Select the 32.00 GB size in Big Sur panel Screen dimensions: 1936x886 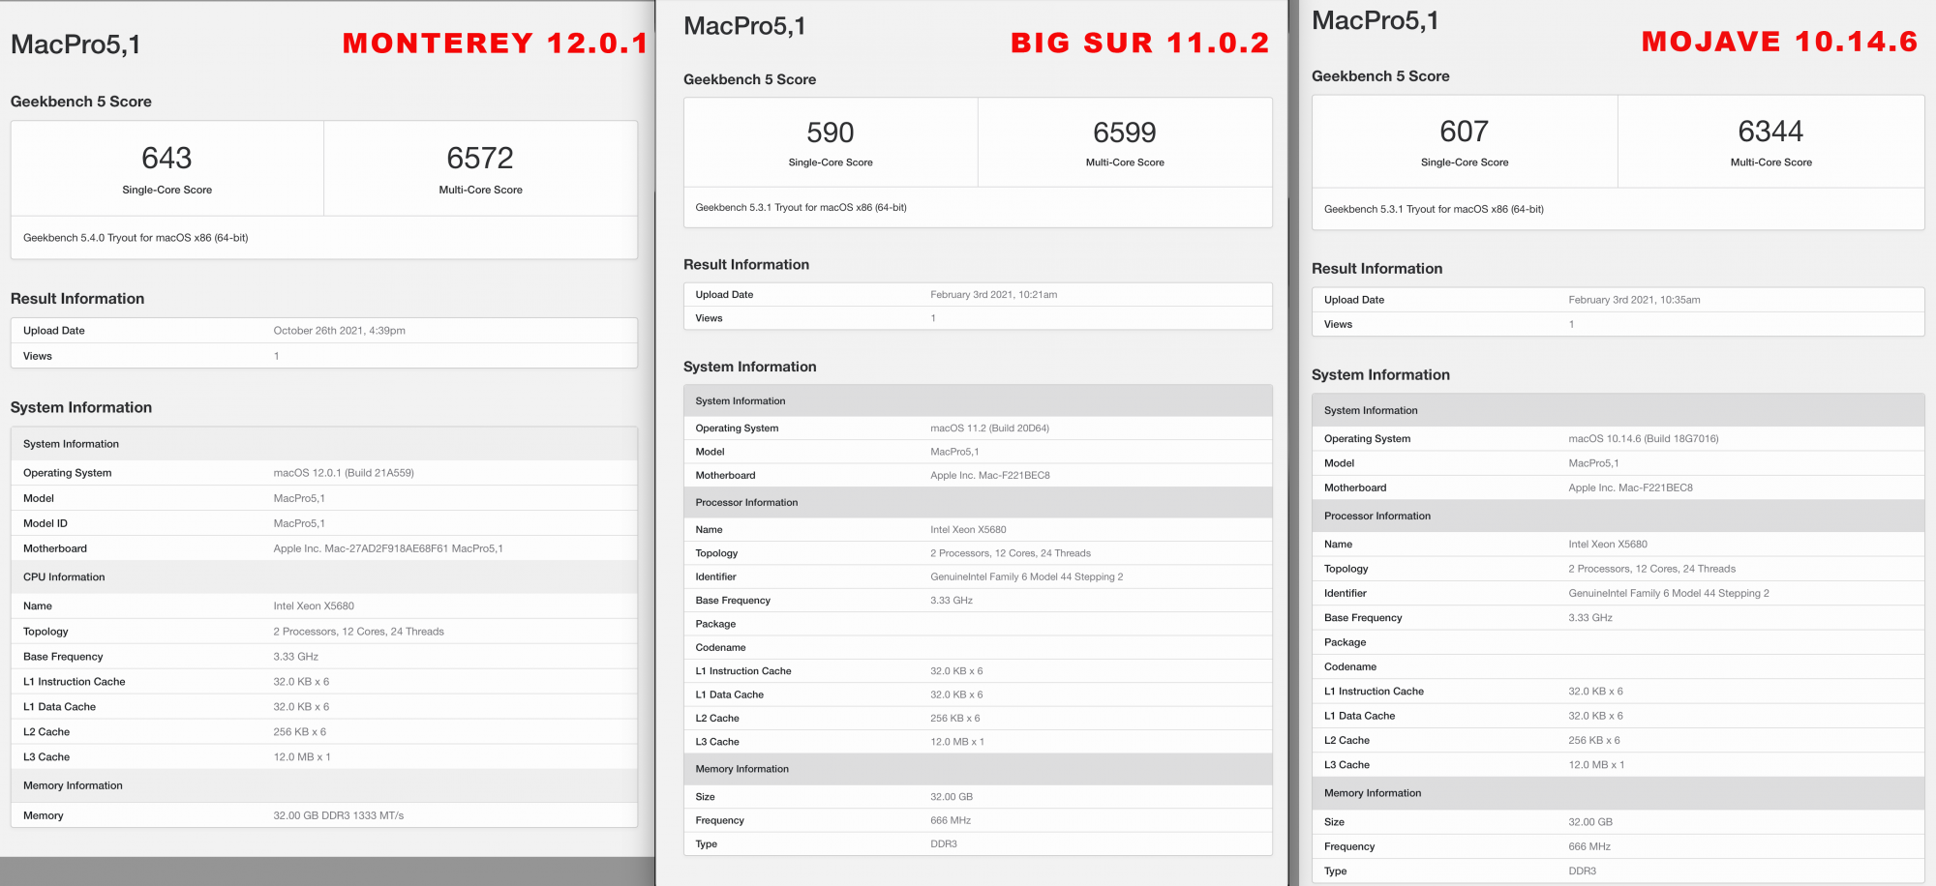pos(952,797)
